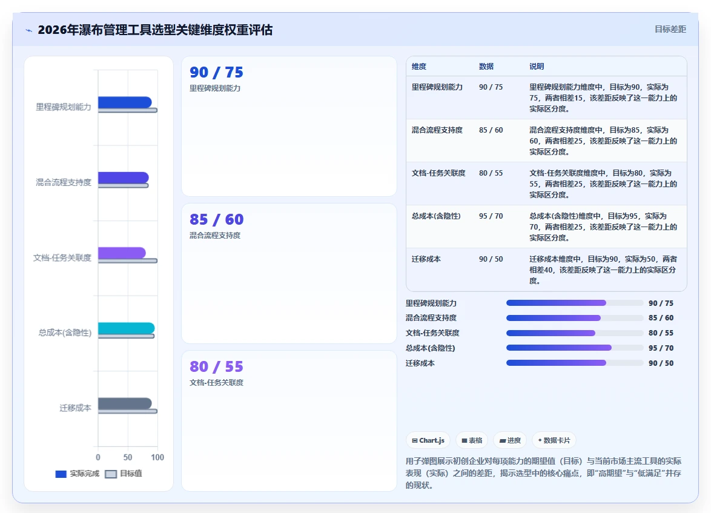Click the 说明 column header
The image size is (711, 513).
pyautogui.click(x=537, y=66)
